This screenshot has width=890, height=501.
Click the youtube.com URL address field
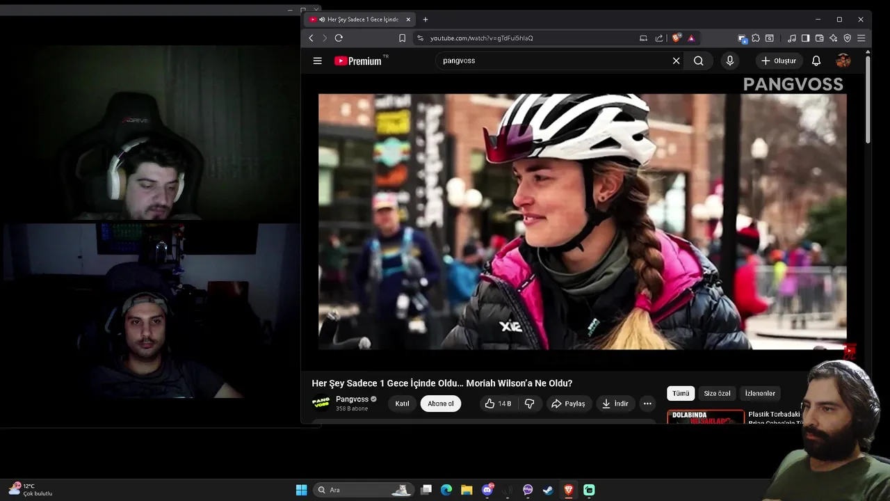coord(481,38)
